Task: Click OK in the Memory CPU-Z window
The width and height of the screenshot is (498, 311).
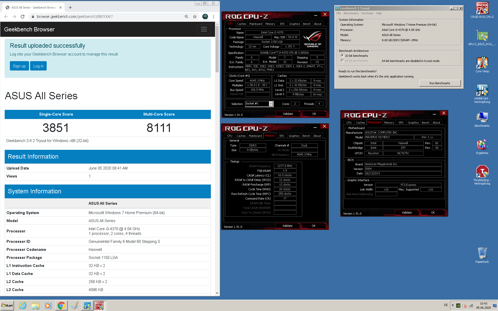Action: (x=314, y=226)
